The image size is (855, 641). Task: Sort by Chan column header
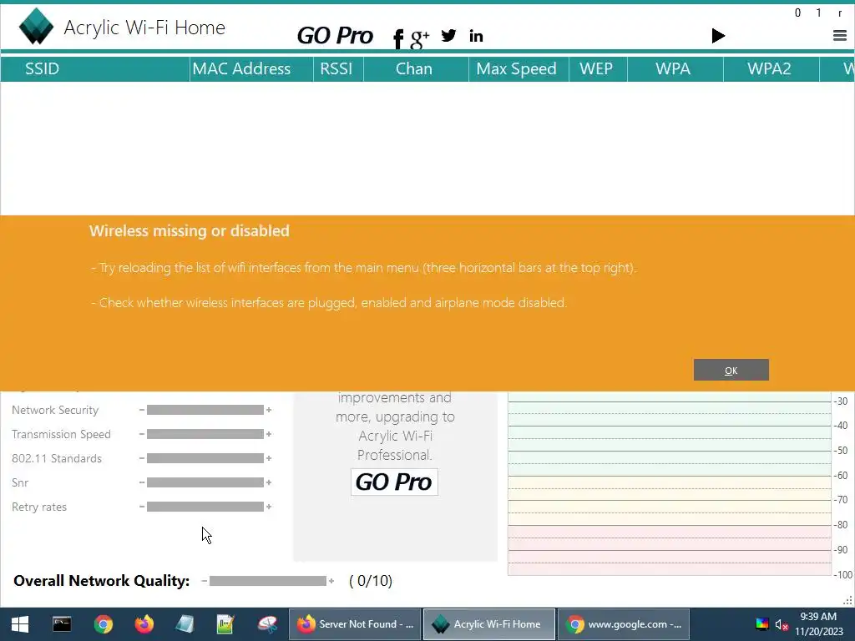(416, 68)
